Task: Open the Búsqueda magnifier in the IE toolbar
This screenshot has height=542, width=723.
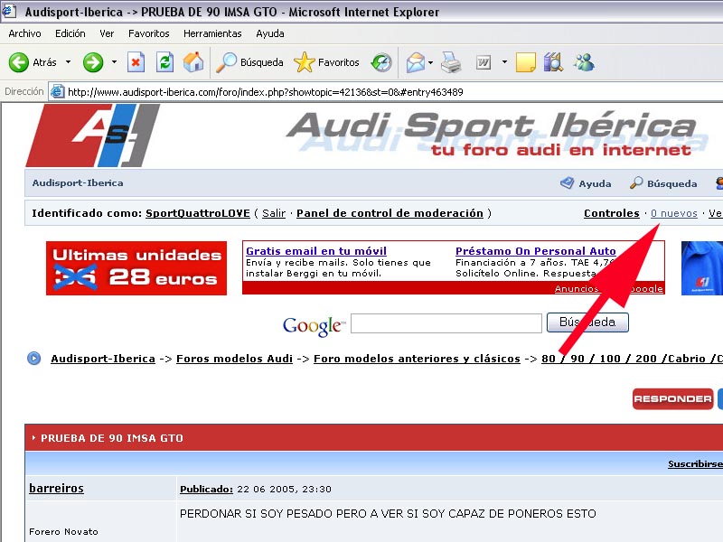Action: pos(226,62)
